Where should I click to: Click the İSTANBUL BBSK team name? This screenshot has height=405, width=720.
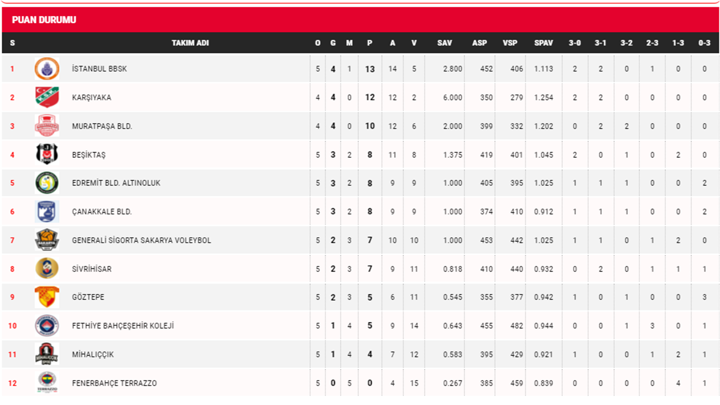click(99, 69)
